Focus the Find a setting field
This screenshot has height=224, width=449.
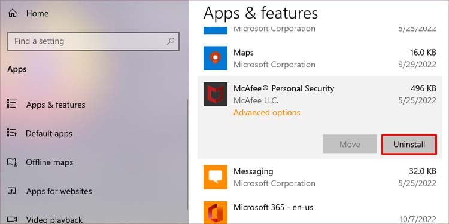(x=93, y=41)
